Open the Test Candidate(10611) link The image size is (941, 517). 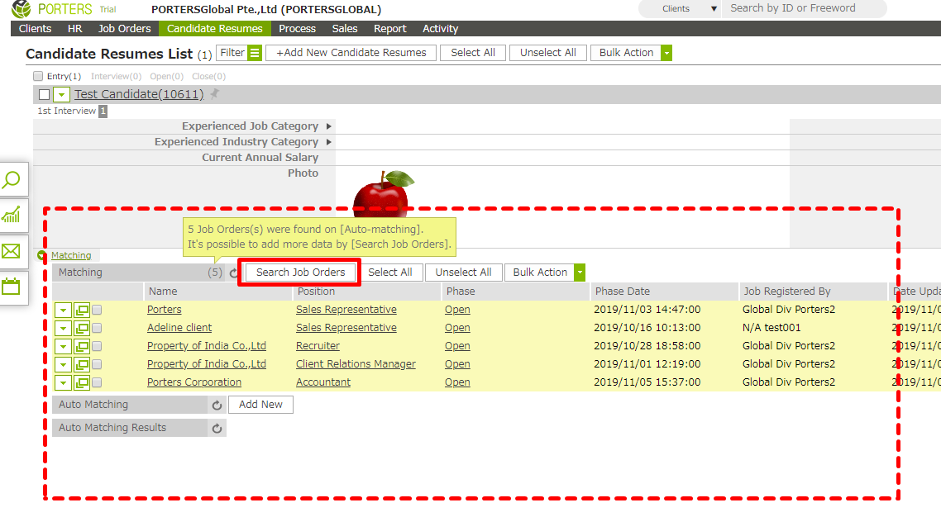coord(139,94)
